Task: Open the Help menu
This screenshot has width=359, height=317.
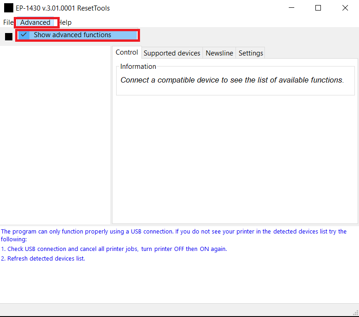Action: pyautogui.click(x=65, y=22)
